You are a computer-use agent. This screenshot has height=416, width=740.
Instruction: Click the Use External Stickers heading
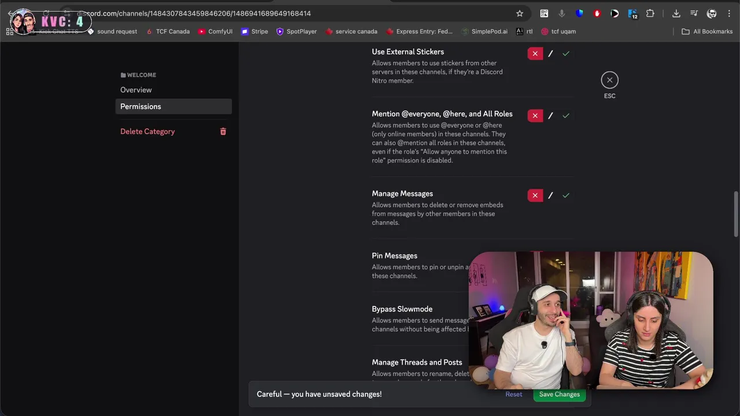pos(408,52)
